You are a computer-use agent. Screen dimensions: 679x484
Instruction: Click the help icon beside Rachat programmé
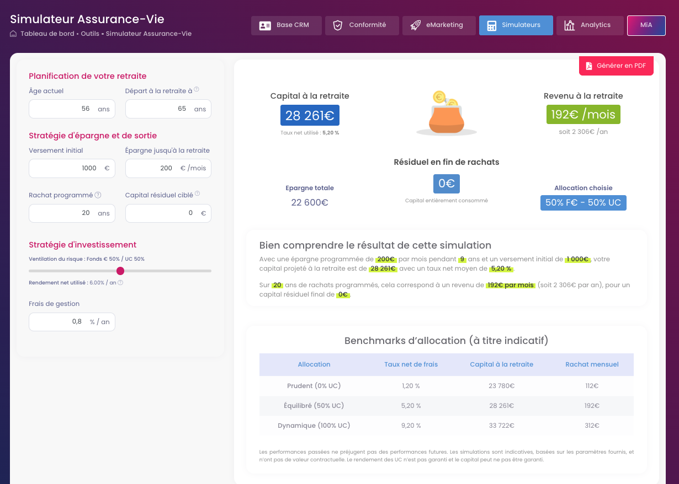98,195
